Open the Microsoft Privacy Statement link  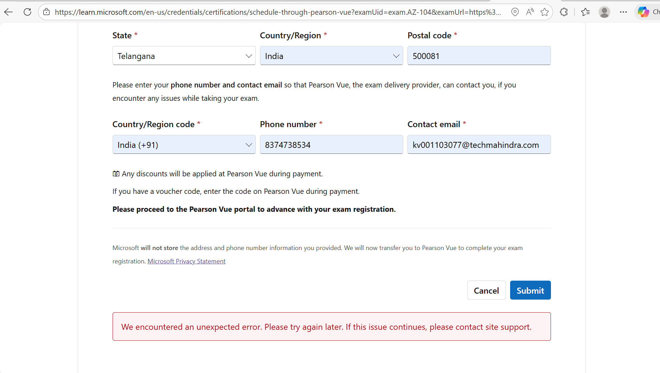(186, 261)
